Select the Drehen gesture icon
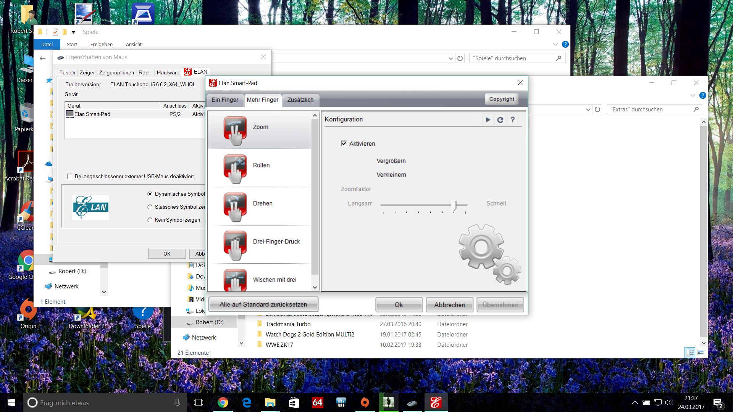 (235, 206)
